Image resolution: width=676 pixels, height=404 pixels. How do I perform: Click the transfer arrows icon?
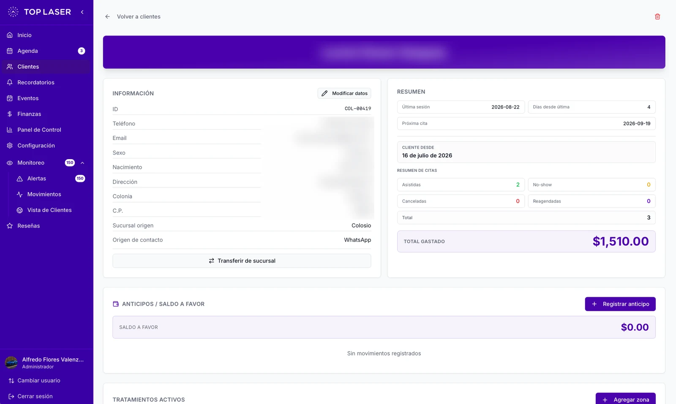[211, 261]
